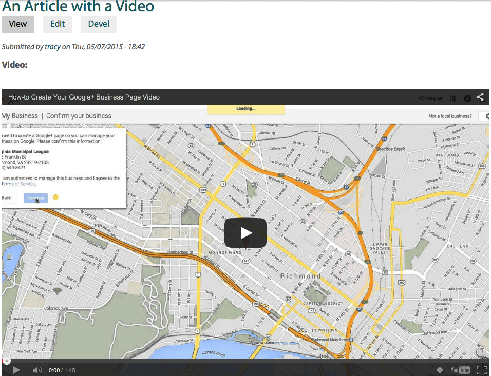491x376 pixels.
Task: Click the 'Video:' field label
Action: pos(15,65)
